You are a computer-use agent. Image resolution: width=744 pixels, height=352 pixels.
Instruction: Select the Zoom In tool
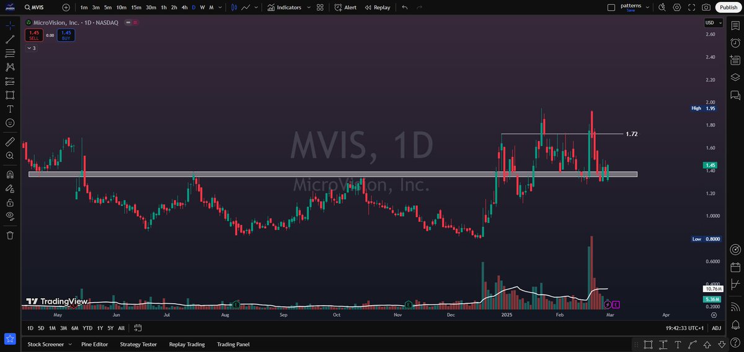(10, 156)
